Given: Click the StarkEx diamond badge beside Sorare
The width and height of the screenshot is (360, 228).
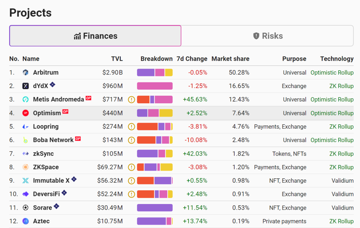Looking at the screenshot, I should tap(56, 206).
